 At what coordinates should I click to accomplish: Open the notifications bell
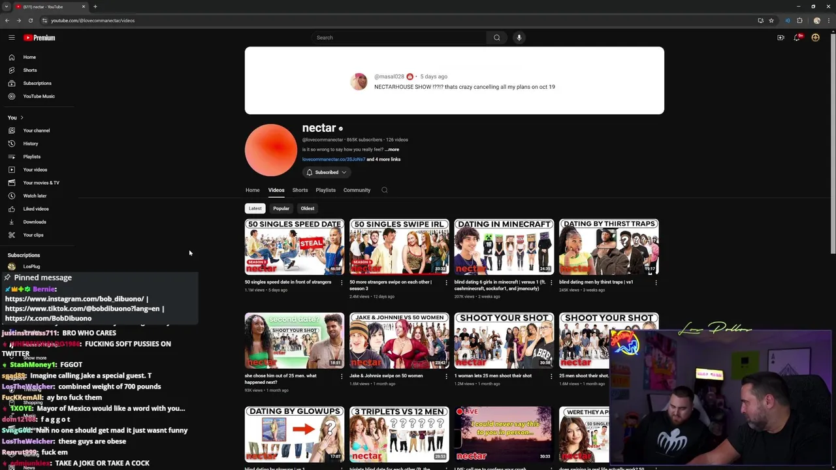click(x=797, y=38)
